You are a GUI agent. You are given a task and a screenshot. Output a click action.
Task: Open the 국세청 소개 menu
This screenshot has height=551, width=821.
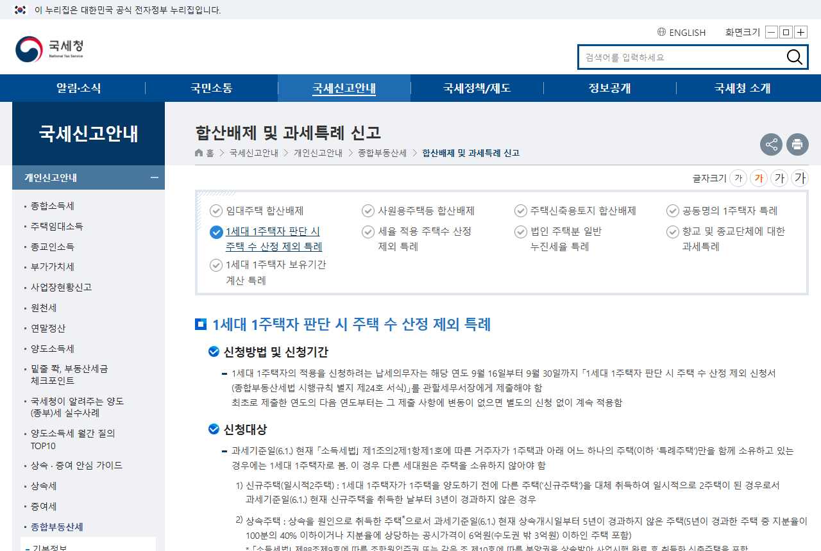click(x=742, y=88)
